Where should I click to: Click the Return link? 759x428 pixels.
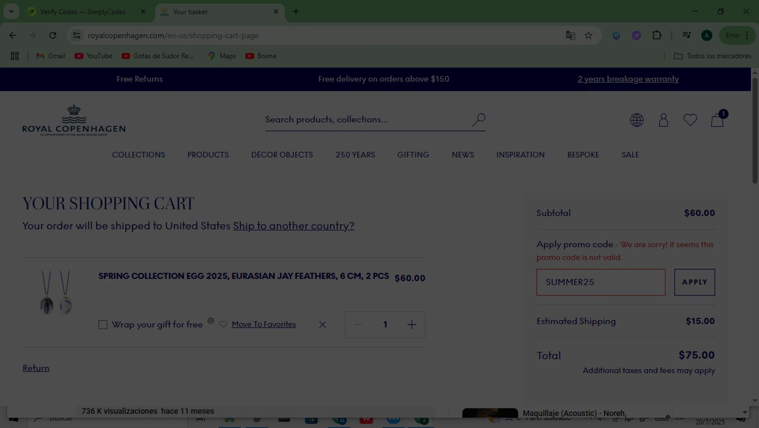[x=36, y=368]
